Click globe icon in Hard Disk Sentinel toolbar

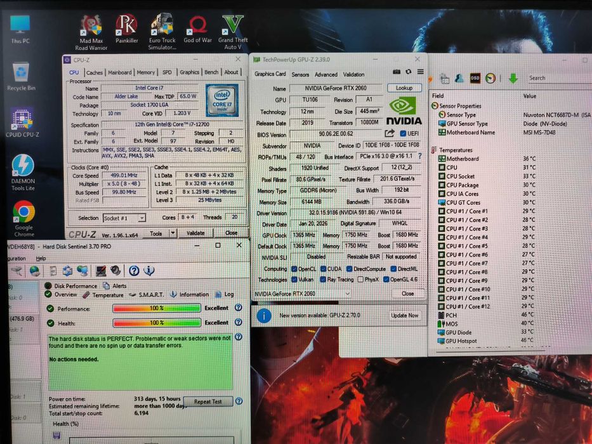tap(35, 271)
